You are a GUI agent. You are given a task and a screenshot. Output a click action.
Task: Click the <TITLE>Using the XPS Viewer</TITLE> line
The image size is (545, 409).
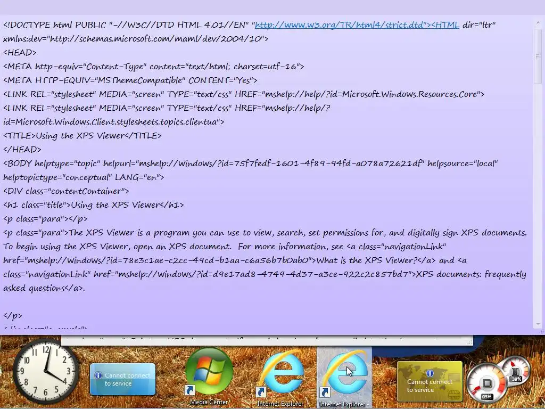coord(82,136)
